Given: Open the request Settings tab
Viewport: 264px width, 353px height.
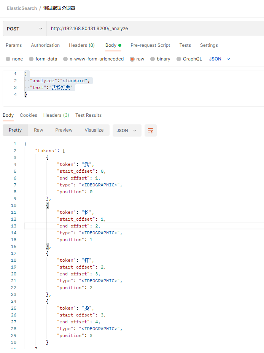Looking at the screenshot, I should click(209, 45).
